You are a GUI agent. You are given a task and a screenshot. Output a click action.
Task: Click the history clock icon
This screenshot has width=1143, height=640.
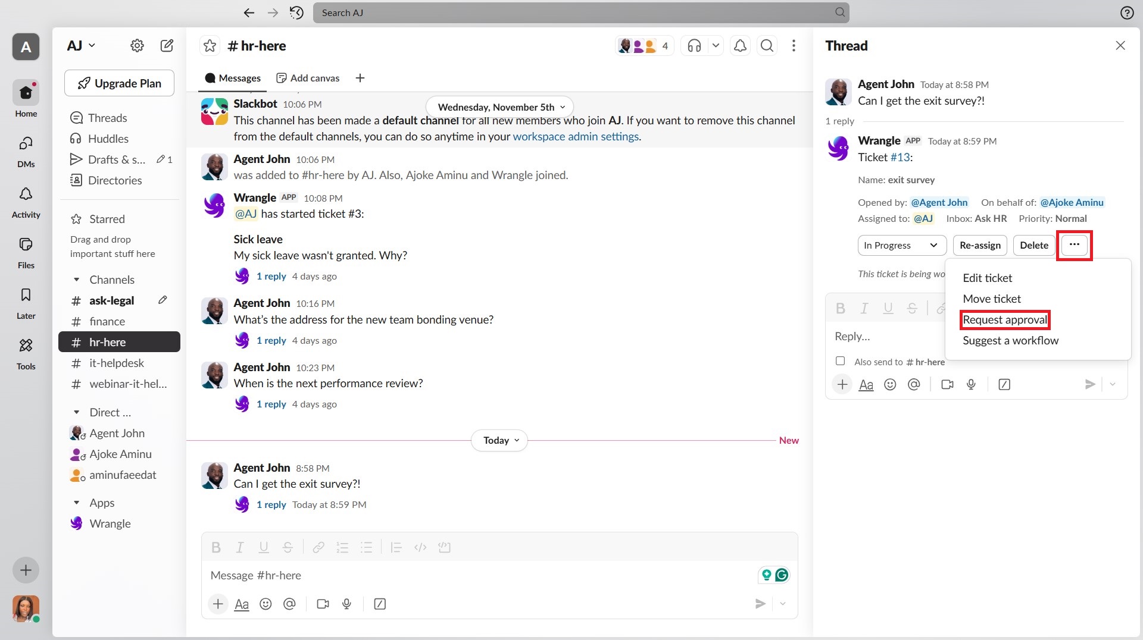click(296, 12)
